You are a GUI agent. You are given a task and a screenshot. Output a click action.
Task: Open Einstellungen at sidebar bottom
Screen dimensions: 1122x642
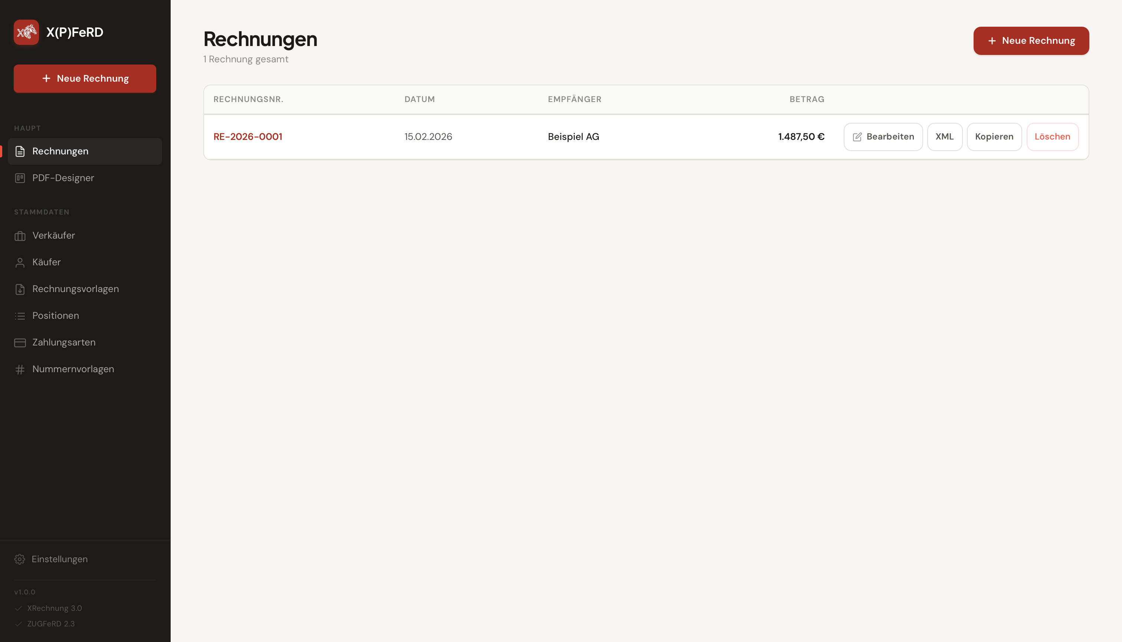85,559
